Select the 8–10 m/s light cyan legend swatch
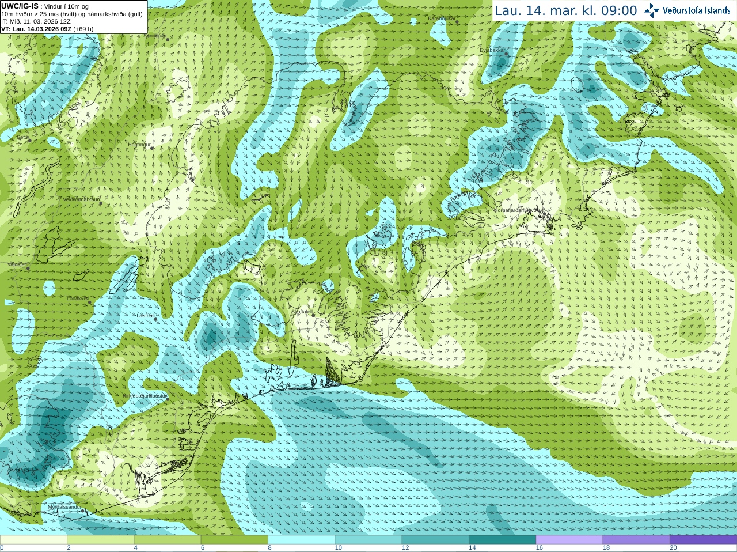Viewport: 737px width, 552px height. [x=301, y=540]
